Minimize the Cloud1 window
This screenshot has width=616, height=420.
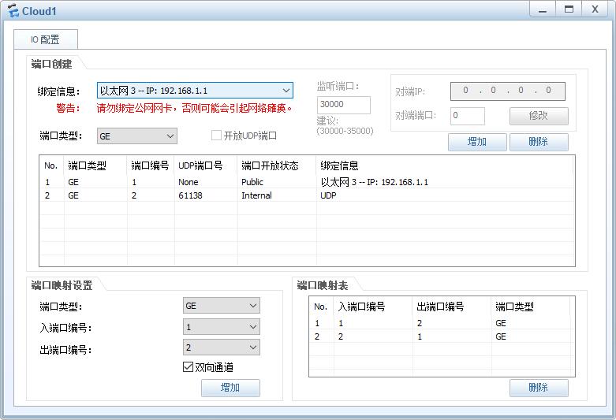543,9
